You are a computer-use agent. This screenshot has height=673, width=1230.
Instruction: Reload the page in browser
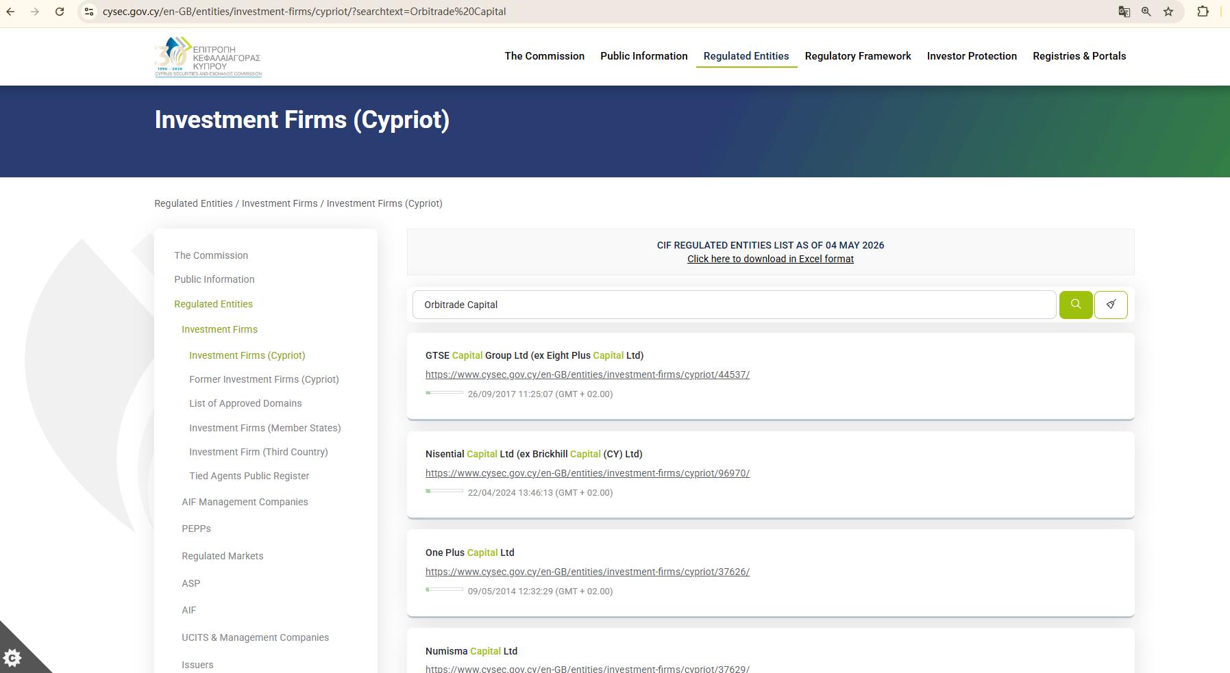point(60,12)
